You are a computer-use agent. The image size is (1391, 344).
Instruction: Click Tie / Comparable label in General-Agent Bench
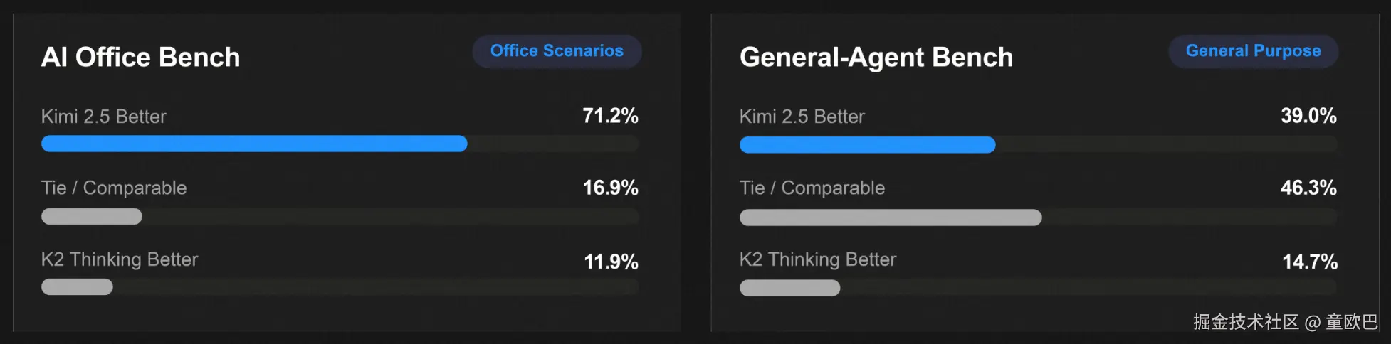pyautogui.click(x=812, y=188)
